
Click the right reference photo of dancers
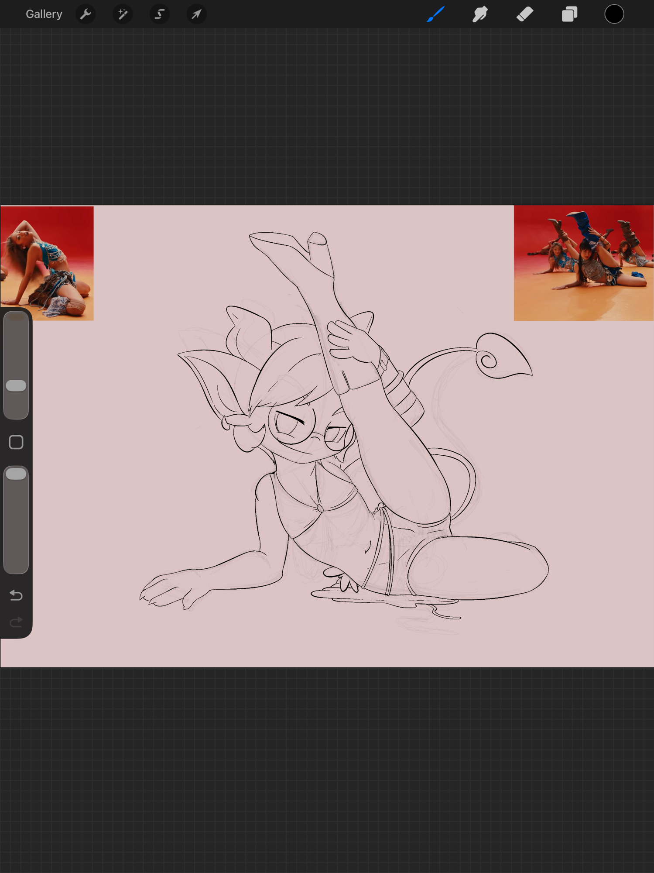[583, 263]
